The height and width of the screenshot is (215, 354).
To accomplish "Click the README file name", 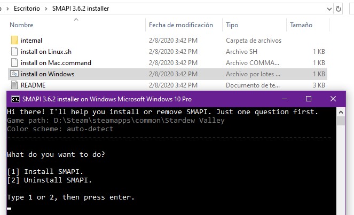I will click(33, 85).
